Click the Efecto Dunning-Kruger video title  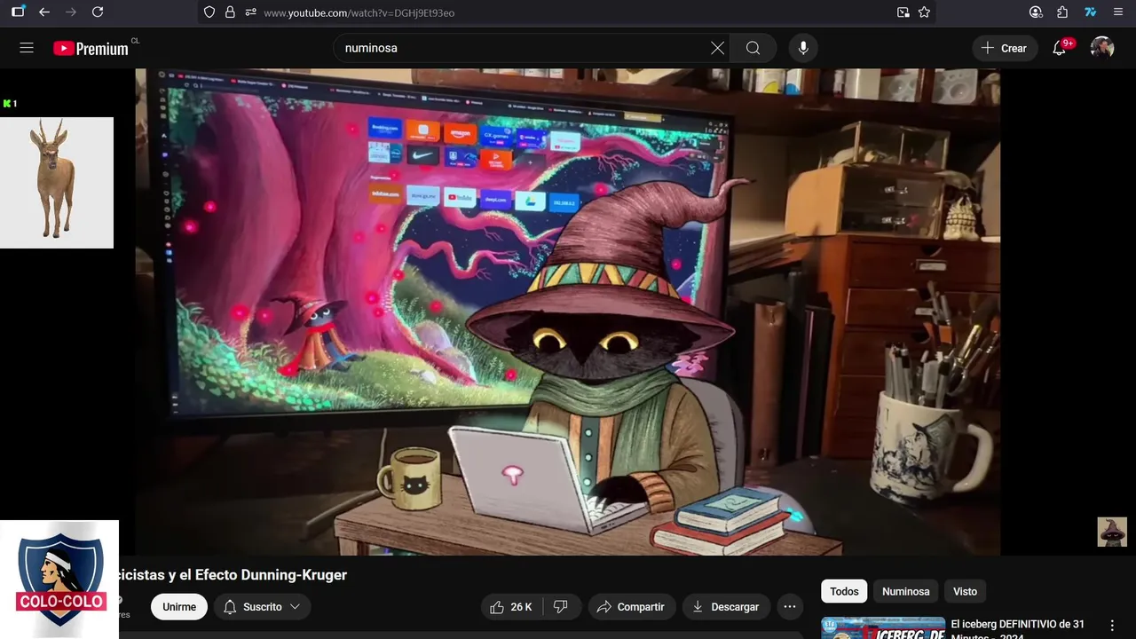[x=233, y=575]
